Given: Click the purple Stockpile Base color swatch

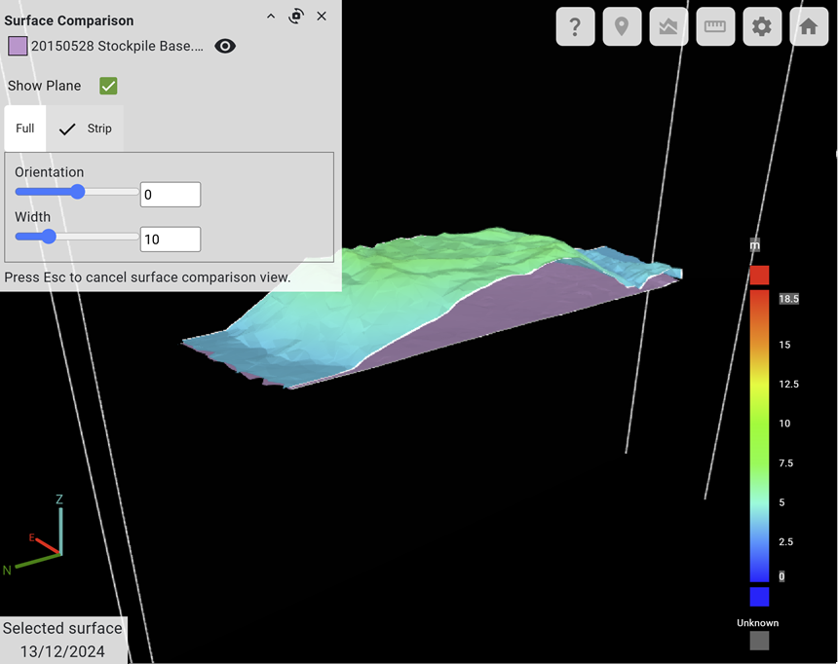Looking at the screenshot, I should tap(18, 46).
